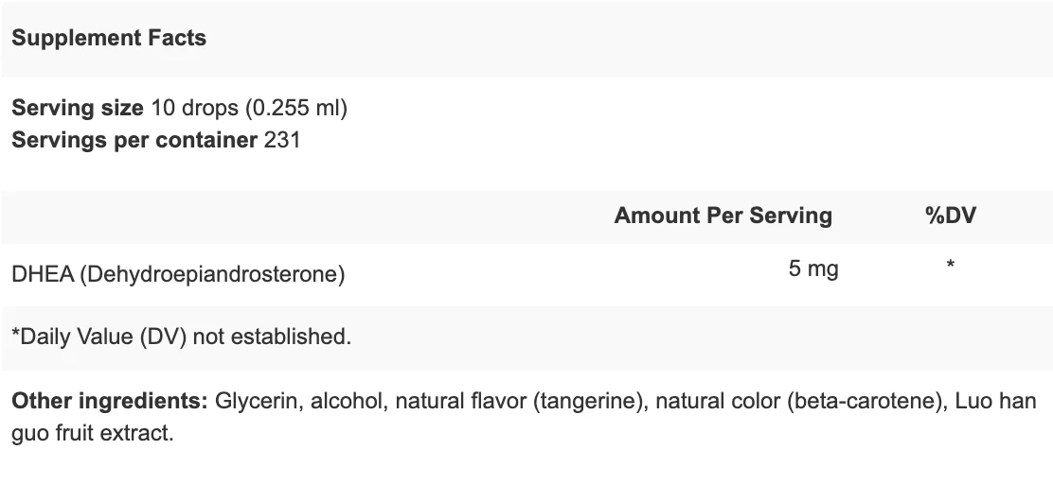Click the word Dehydroepiandrosterone in parentheses
The width and height of the screenshot is (1053, 484).
tap(212, 274)
